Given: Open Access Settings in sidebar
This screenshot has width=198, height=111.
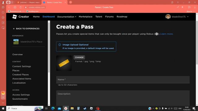Looking at the screenshot, I should click(x=21, y=95).
